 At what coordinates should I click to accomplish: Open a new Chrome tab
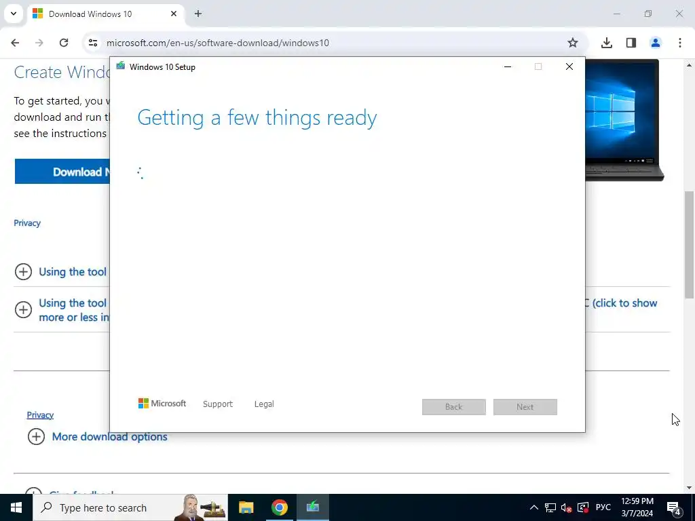(x=198, y=14)
